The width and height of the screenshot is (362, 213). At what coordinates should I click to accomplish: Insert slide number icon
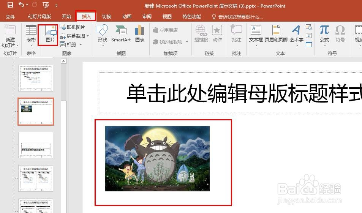309,36
